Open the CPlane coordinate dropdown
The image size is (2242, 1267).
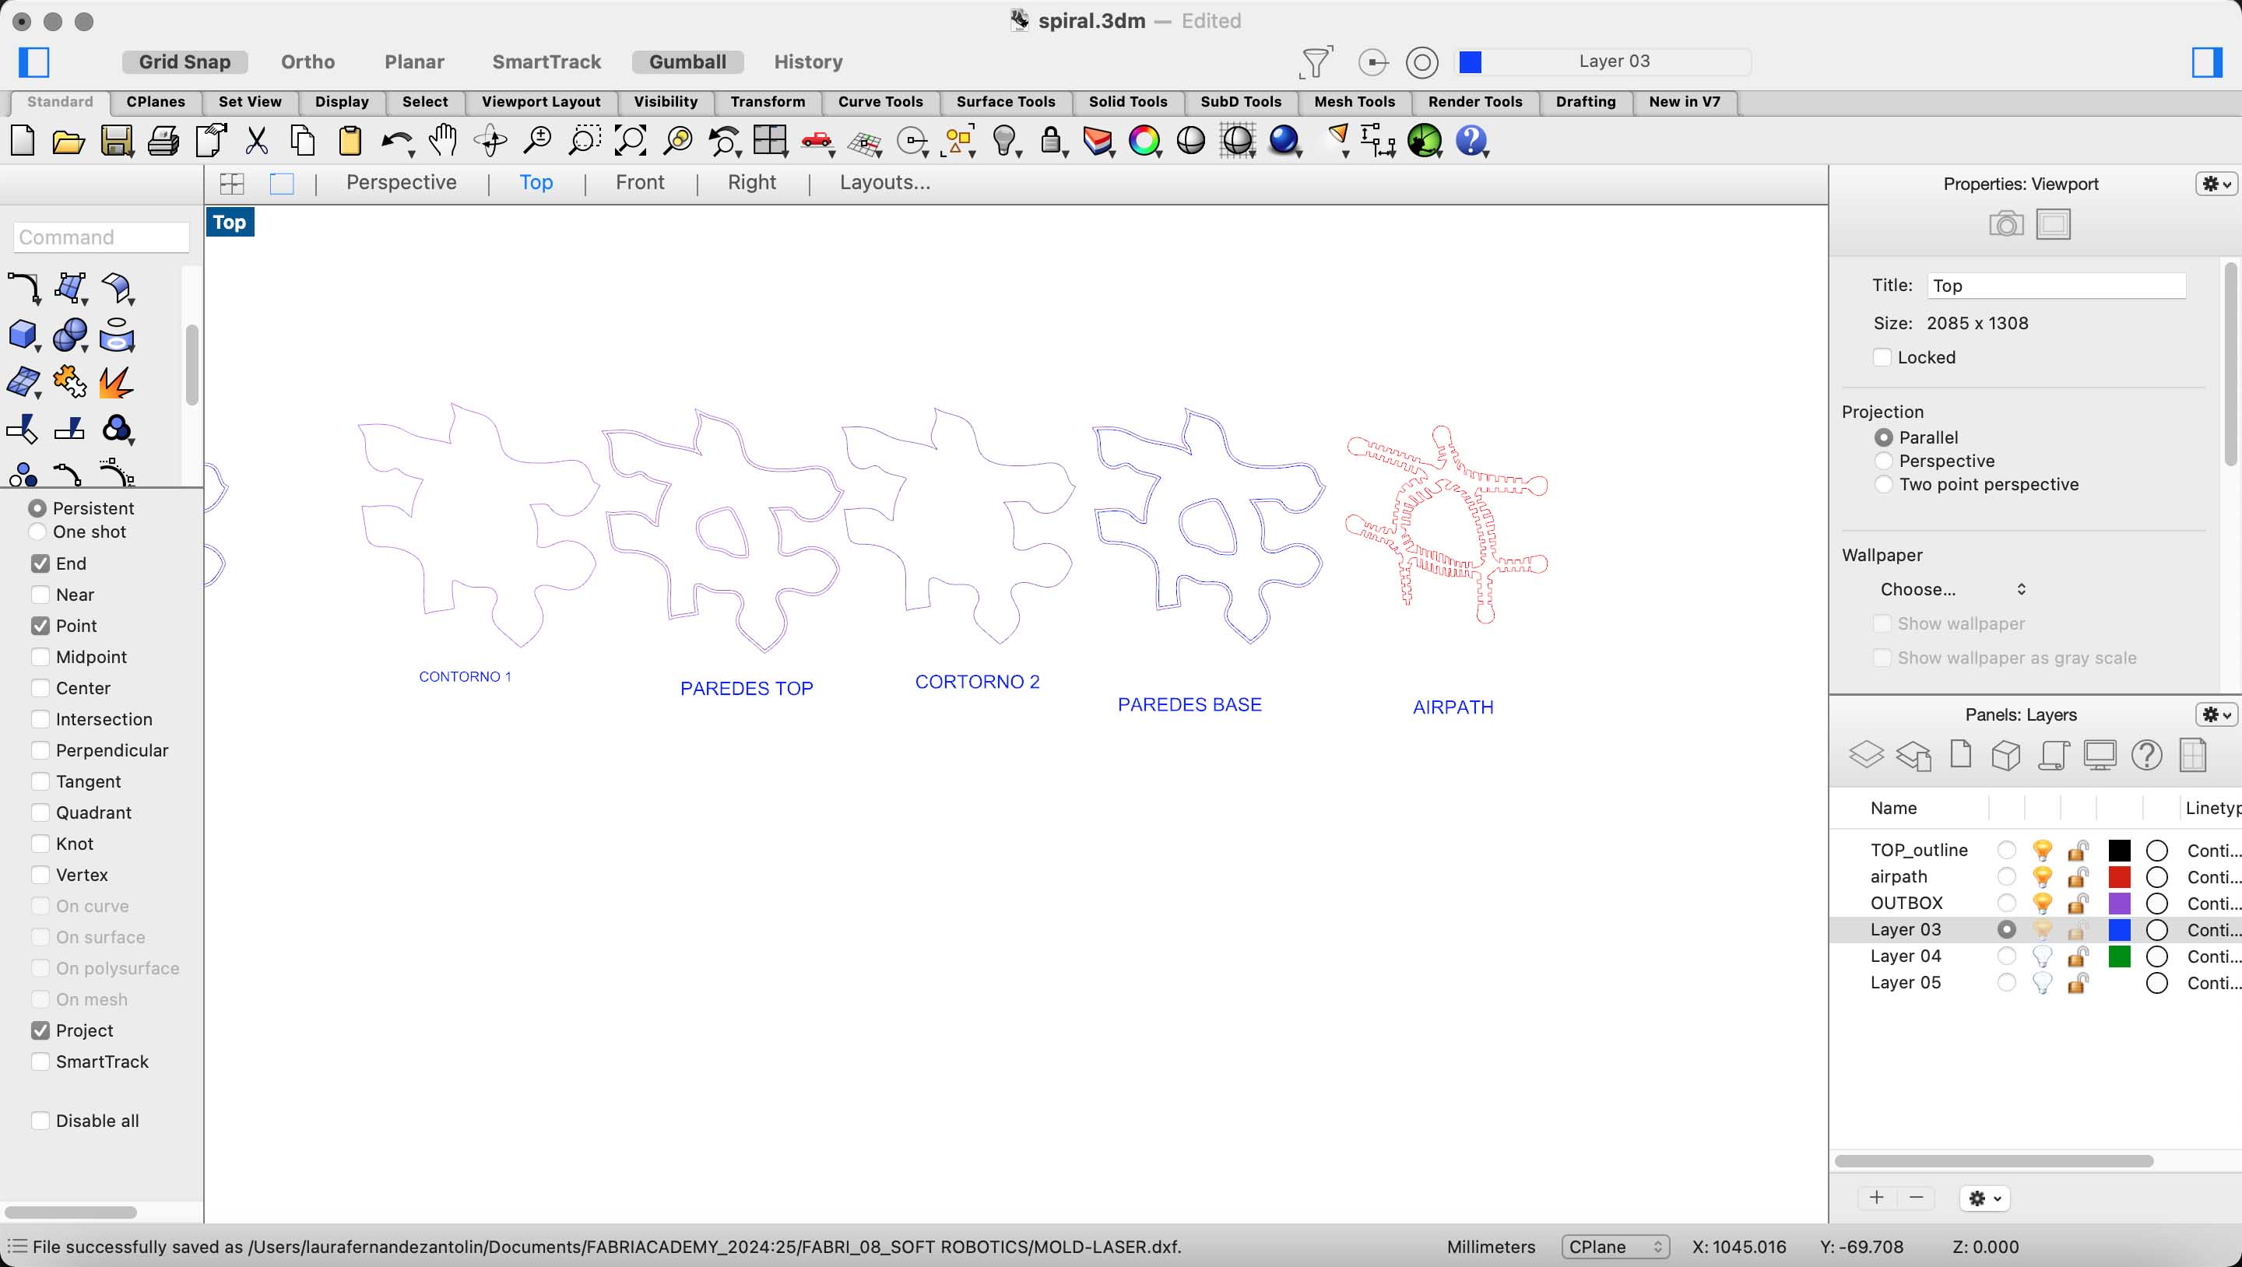point(1615,1247)
